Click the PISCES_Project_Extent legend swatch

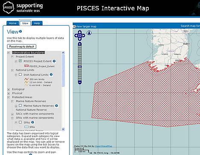pos(26,66)
